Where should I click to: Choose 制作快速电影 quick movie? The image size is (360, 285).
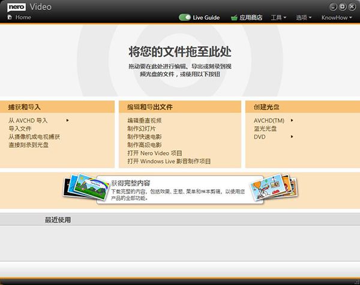145,137
